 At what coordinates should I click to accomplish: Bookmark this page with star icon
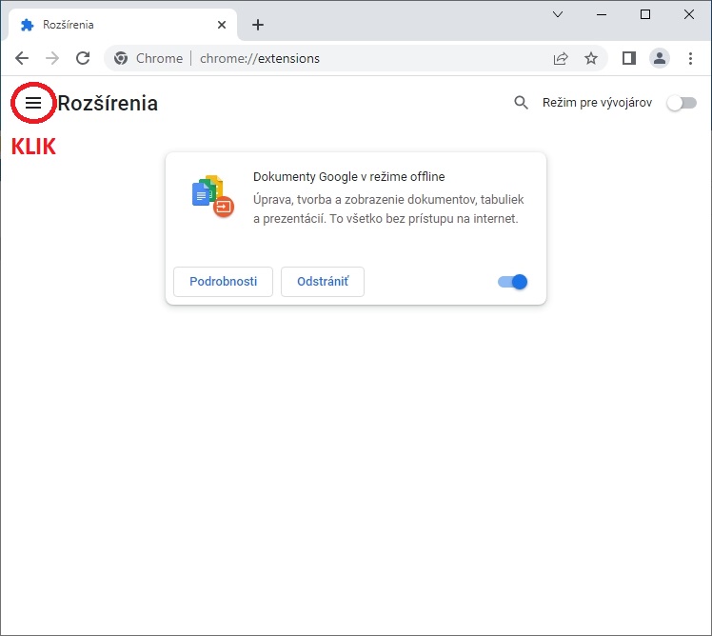pos(591,58)
